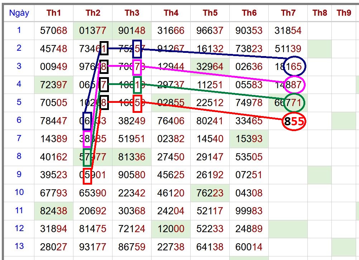Click the highlighted cell 82438
Image resolution: width=359 pixels, height=260 pixels.
click(x=54, y=211)
